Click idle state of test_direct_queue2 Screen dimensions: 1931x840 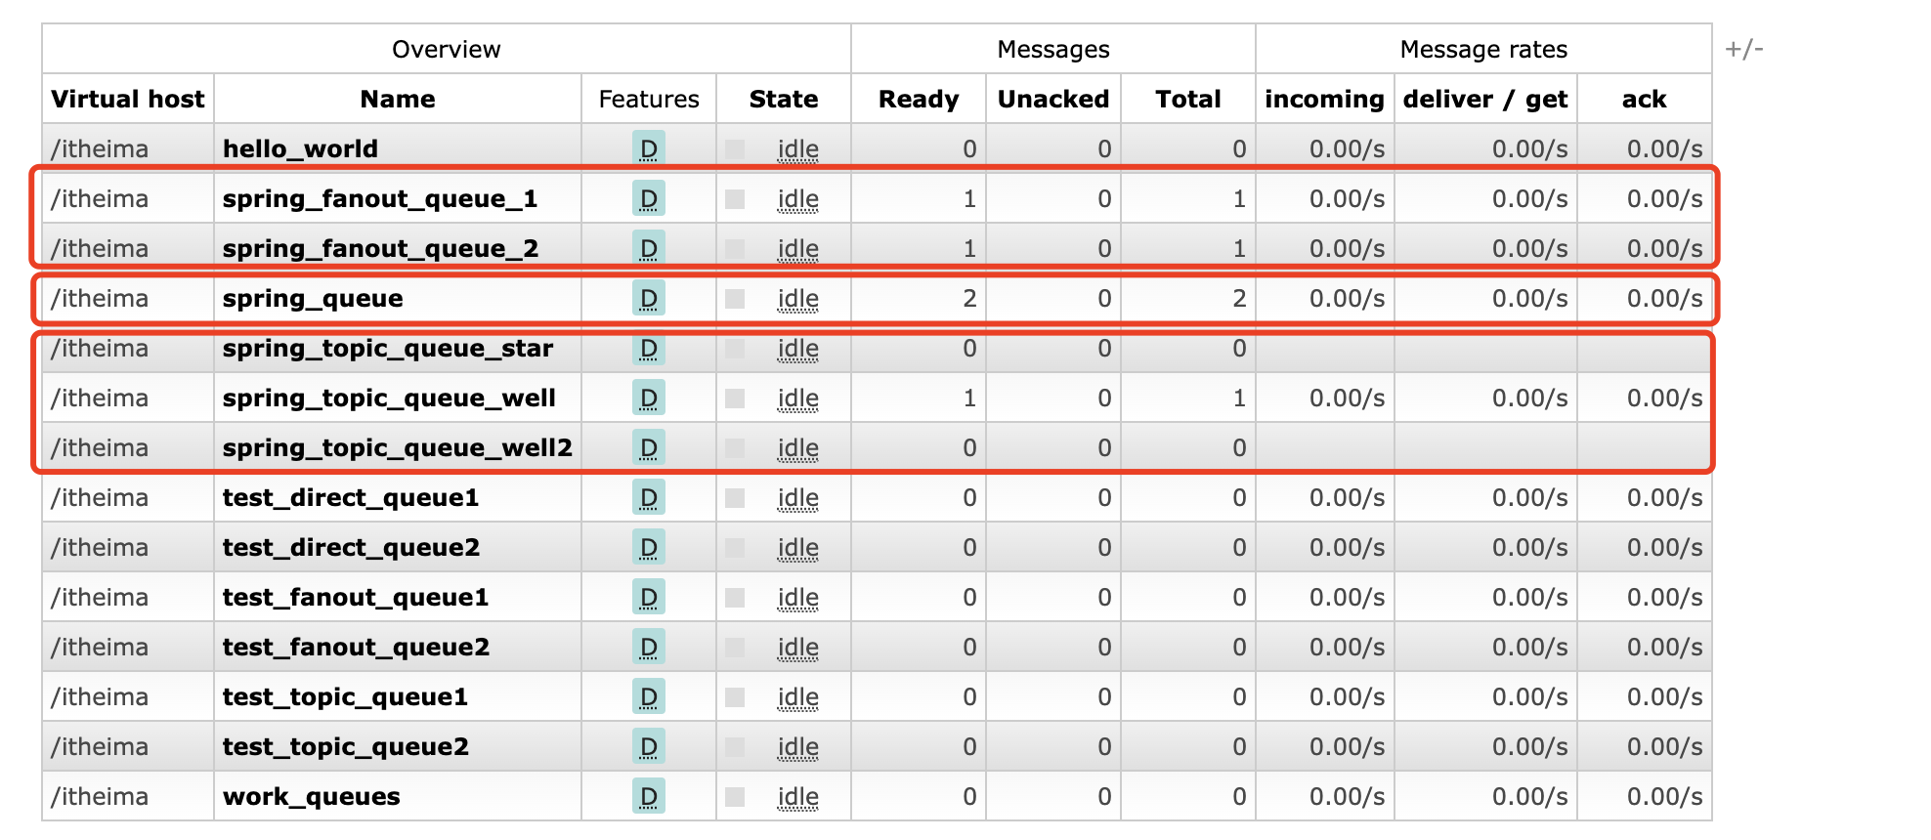[x=797, y=547]
